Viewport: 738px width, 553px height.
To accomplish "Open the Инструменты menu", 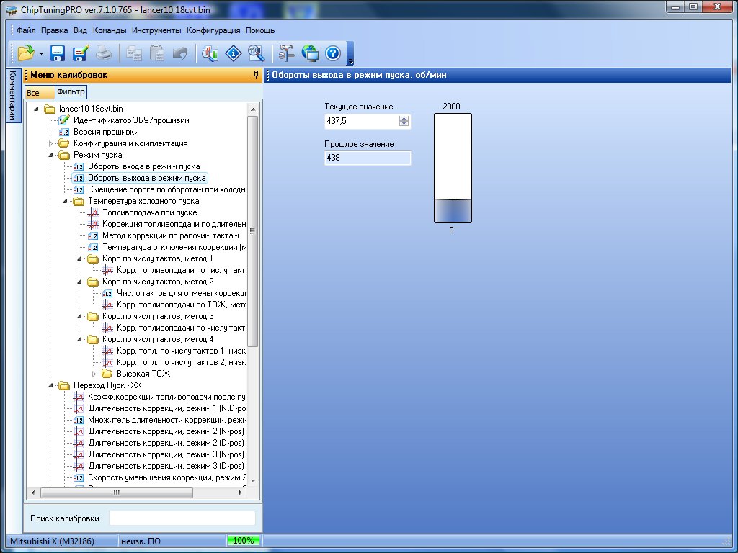I will (x=156, y=31).
